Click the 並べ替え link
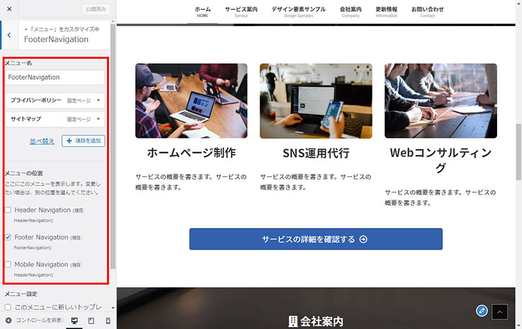This screenshot has height=329, width=522. pyautogui.click(x=42, y=141)
